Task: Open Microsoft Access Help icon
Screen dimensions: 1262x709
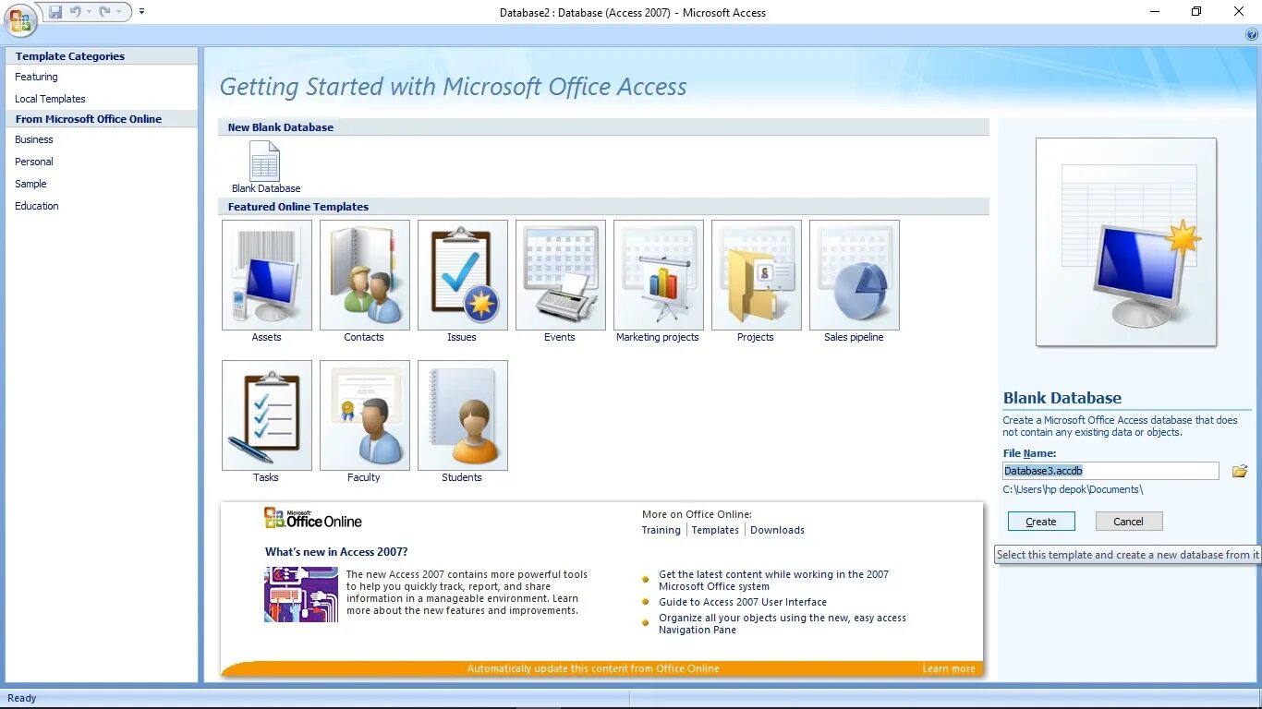Action: 1252,34
